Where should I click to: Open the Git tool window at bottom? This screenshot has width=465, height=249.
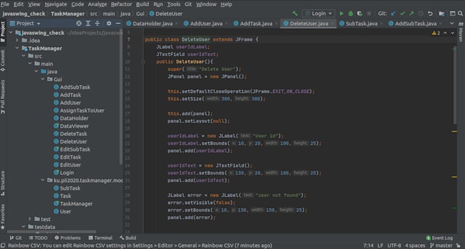(x=16, y=238)
